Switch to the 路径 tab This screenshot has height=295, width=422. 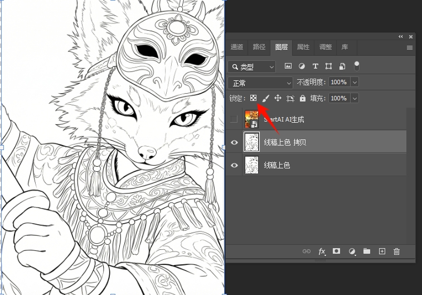(x=259, y=47)
